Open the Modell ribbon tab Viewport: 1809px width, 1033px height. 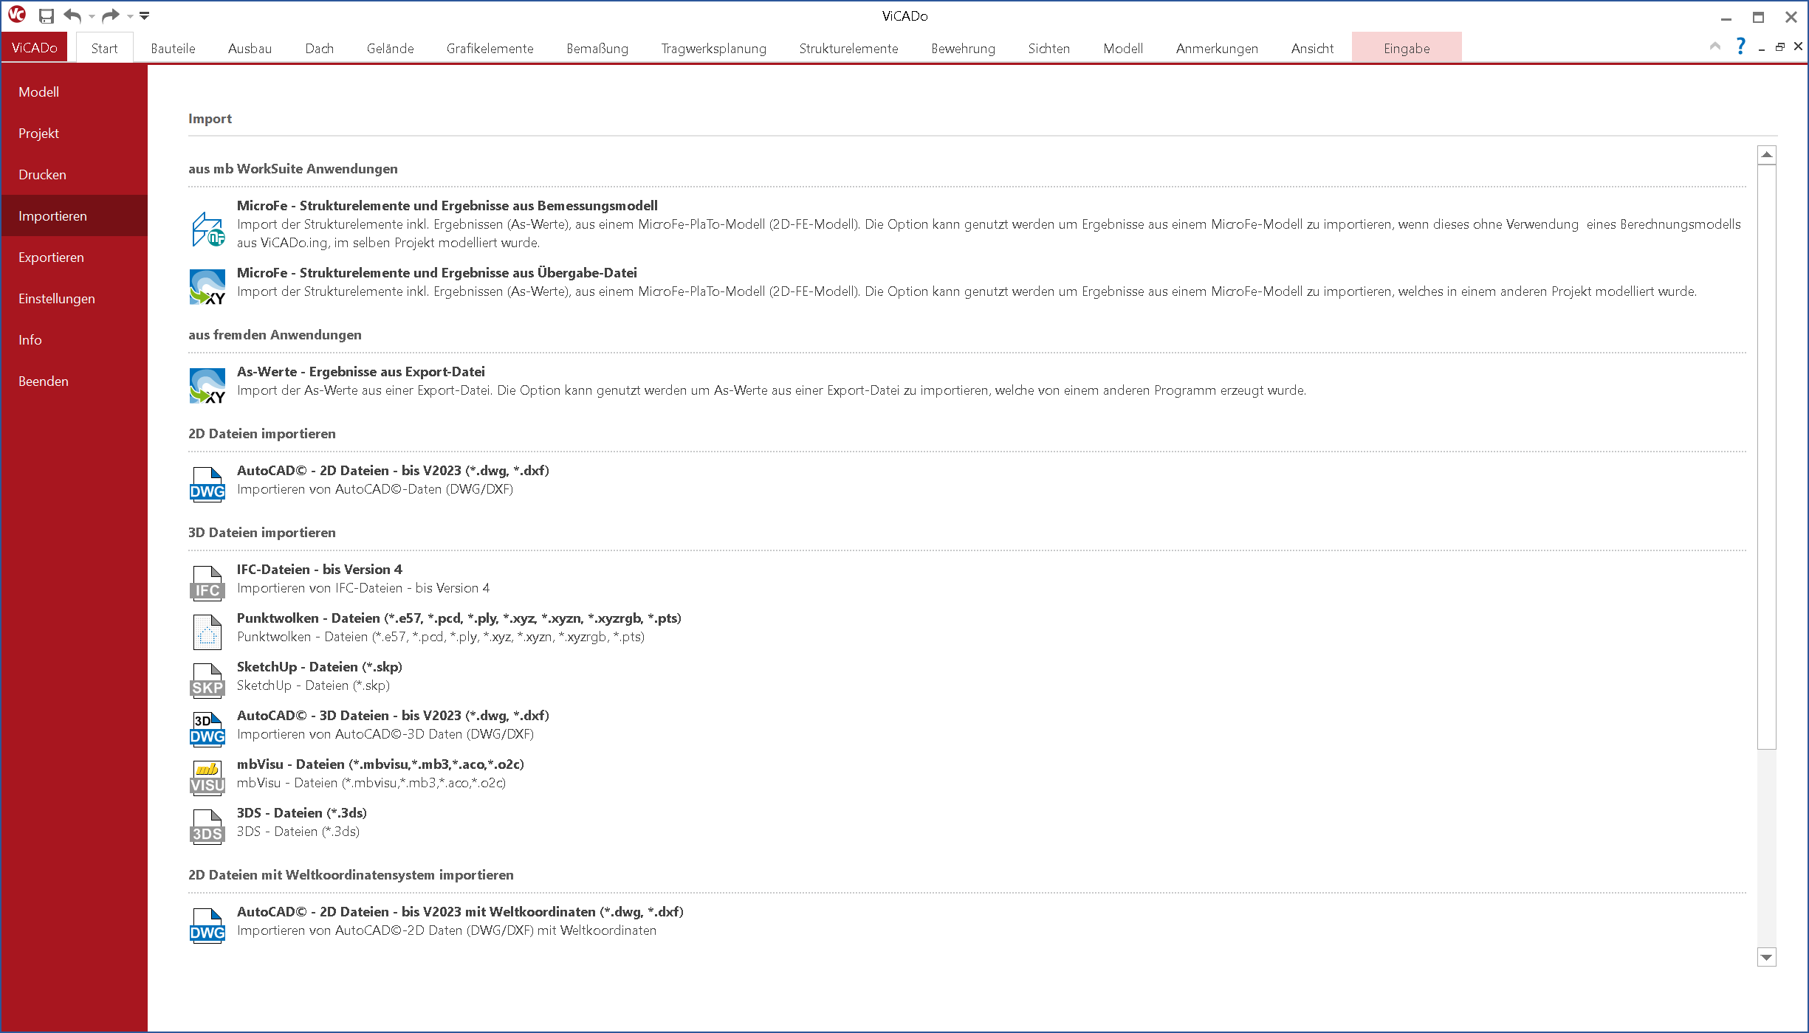pyautogui.click(x=1122, y=49)
